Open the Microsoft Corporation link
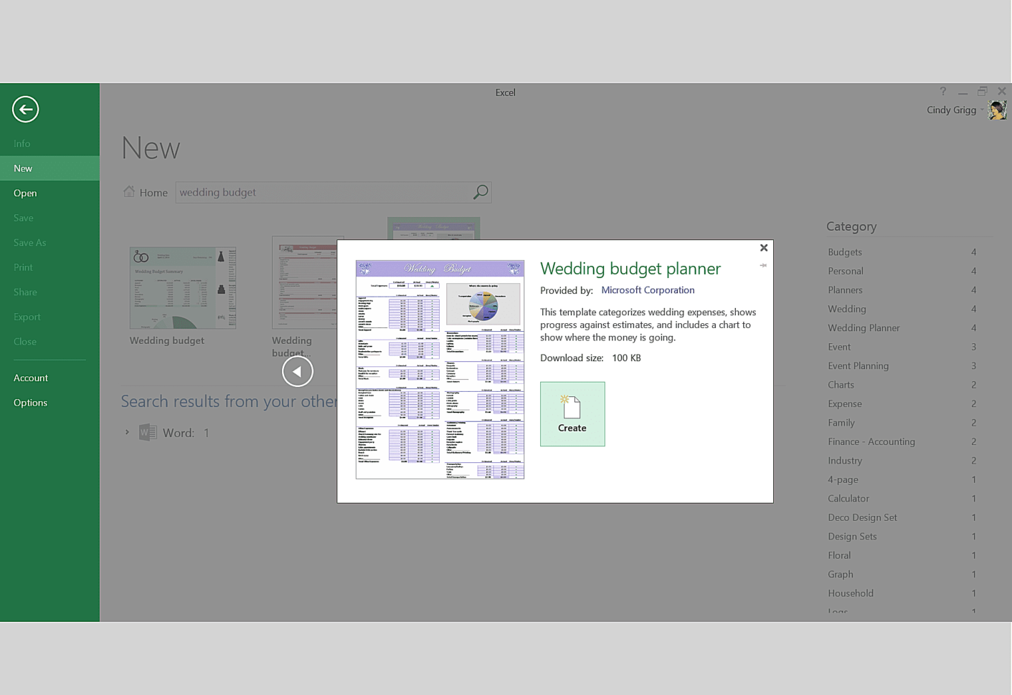This screenshot has height=695, width=1012. (647, 289)
